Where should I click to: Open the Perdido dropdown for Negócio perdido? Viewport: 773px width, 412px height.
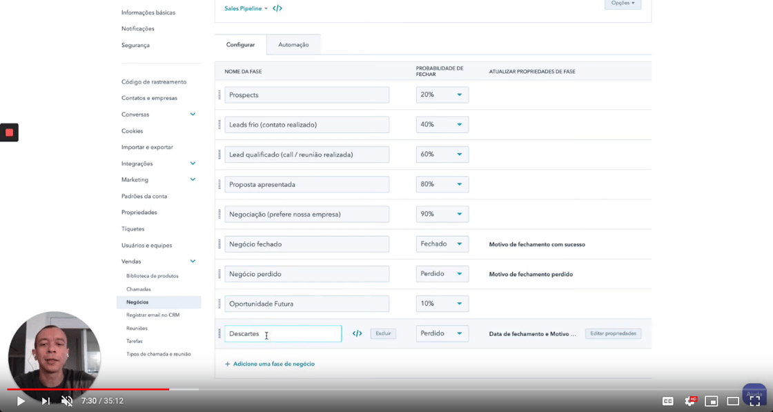(442, 273)
